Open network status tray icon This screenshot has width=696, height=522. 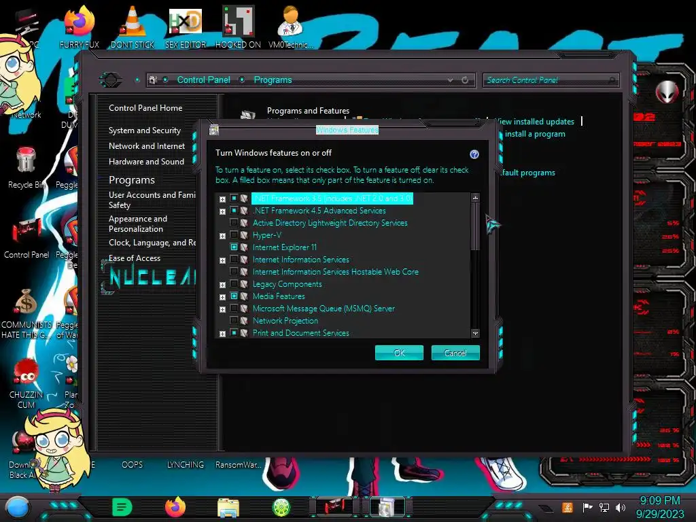point(604,507)
